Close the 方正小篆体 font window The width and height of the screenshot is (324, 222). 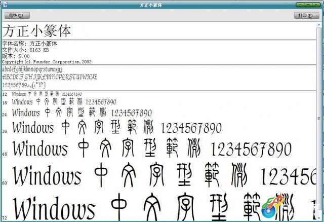tap(316, 5)
